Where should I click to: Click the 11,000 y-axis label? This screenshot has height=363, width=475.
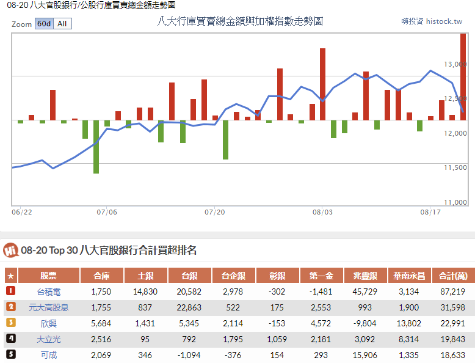click(455, 202)
